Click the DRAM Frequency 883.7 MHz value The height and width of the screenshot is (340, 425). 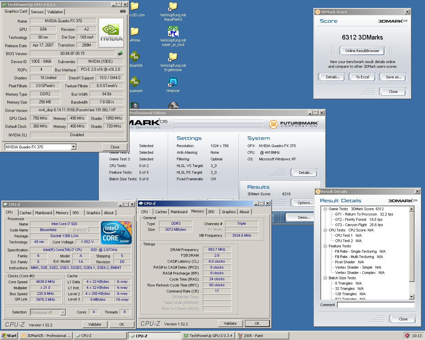pos(217,249)
